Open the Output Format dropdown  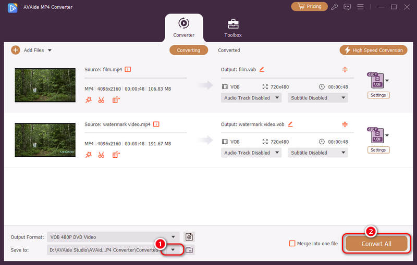click(113, 237)
